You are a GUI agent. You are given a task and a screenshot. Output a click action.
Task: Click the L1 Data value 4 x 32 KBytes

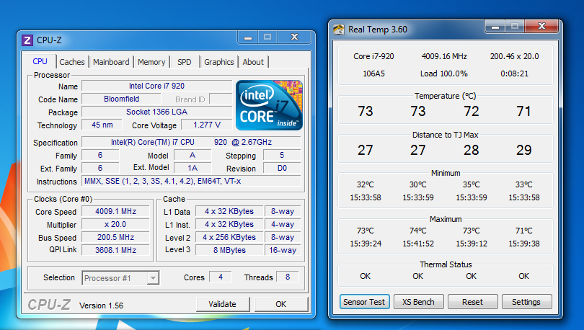click(229, 211)
